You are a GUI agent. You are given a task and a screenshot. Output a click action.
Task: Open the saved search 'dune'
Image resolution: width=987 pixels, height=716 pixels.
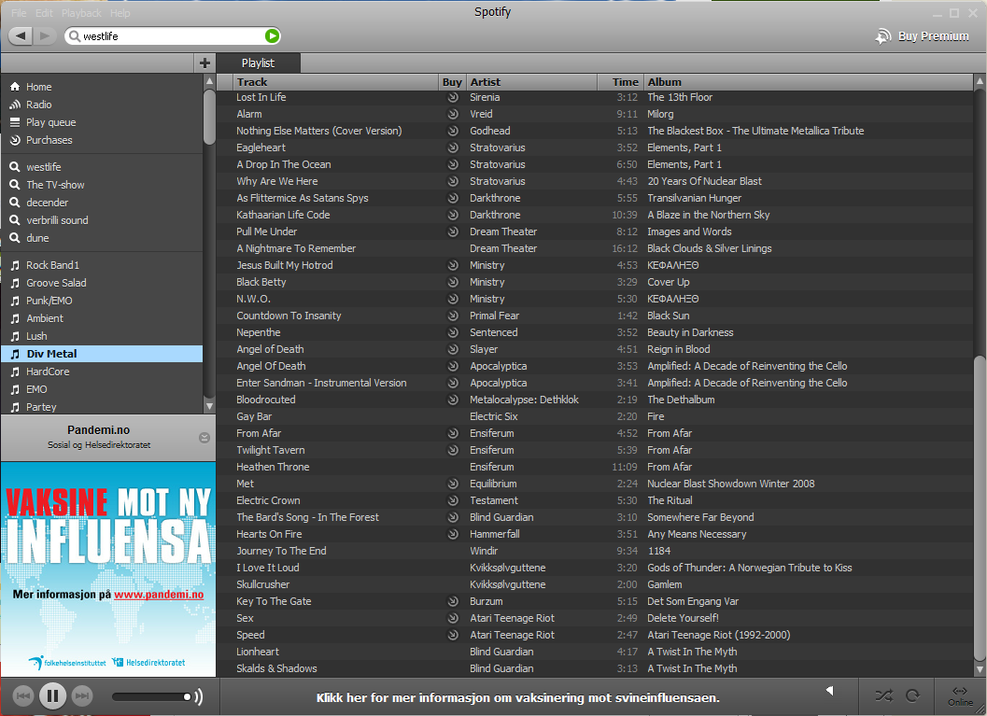tap(37, 238)
